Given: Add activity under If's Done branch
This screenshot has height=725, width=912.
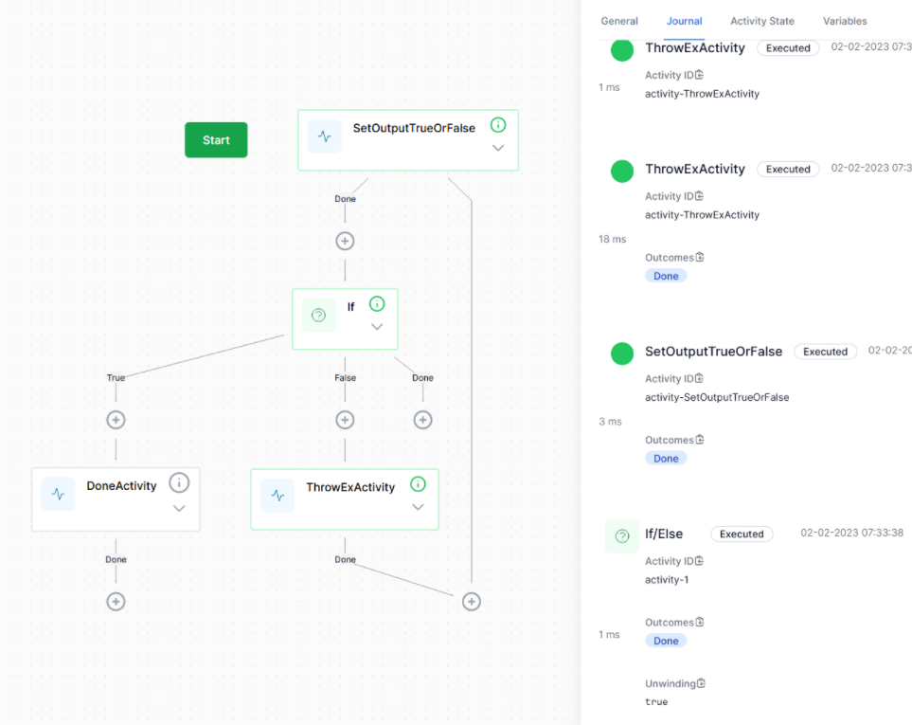Looking at the screenshot, I should [x=422, y=420].
